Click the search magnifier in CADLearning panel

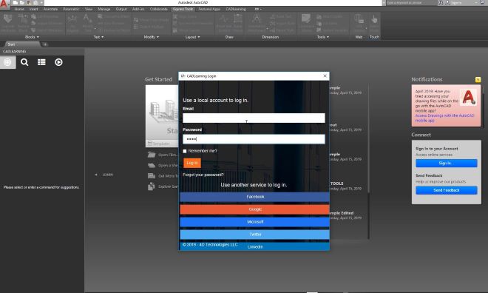pos(24,62)
